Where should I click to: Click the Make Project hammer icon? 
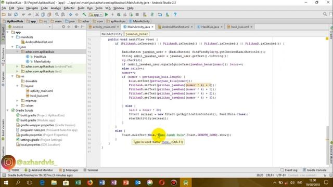click(x=84, y=15)
